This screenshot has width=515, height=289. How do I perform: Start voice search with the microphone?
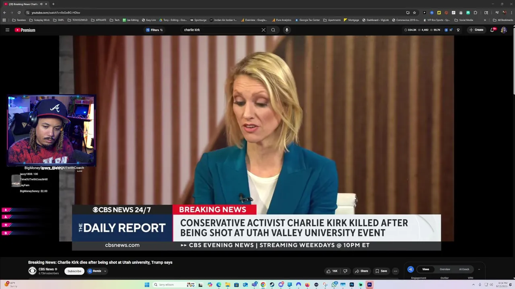287,30
